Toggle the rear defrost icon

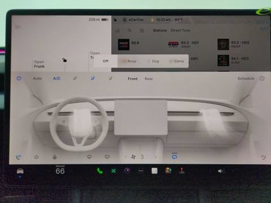[x=107, y=157]
